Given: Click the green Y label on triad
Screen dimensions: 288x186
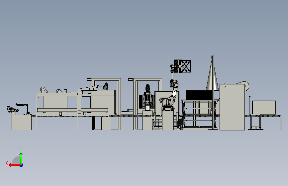Looking at the screenshot, I should pos(21,149).
